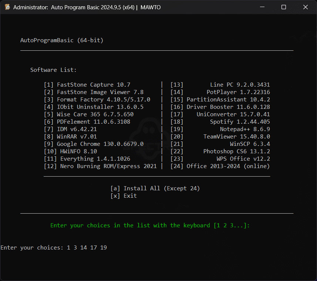Select entry [8] WinRAR v7.01
This screenshot has width=317, height=281.
tap(70, 137)
